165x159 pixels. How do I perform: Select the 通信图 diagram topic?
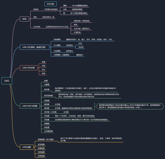click(47, 108)
